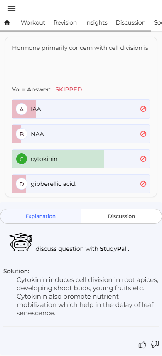The image size is (162, 356).
Task: Click discuss question with StudyPal link
Action: (82, 249)
